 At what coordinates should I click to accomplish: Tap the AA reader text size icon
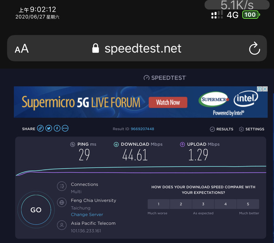(22, 48)
